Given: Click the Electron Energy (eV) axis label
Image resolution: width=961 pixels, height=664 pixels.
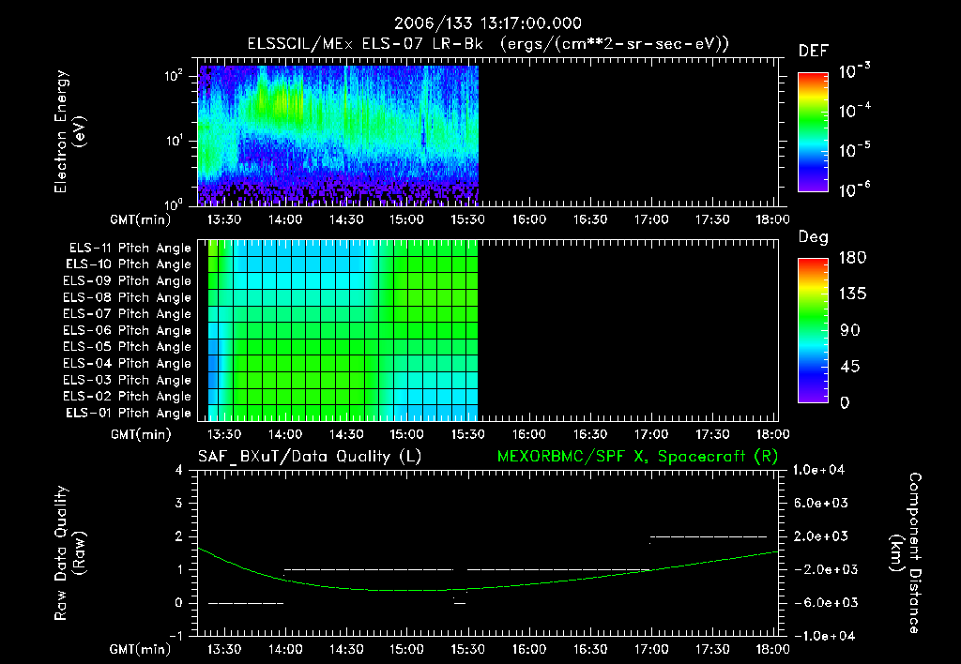Looking at the screenshot, I should pyautogui.click(x=69, y=131).
